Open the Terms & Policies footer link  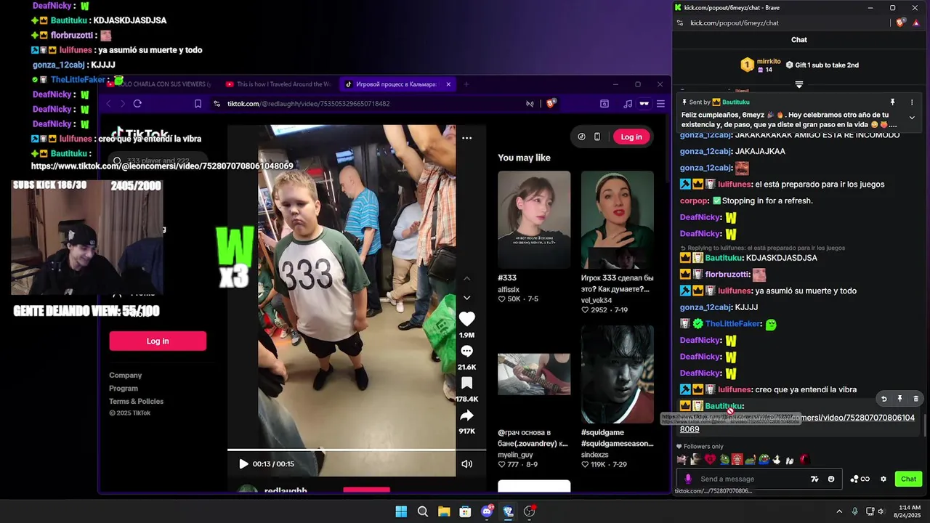[x=137, y=402]
